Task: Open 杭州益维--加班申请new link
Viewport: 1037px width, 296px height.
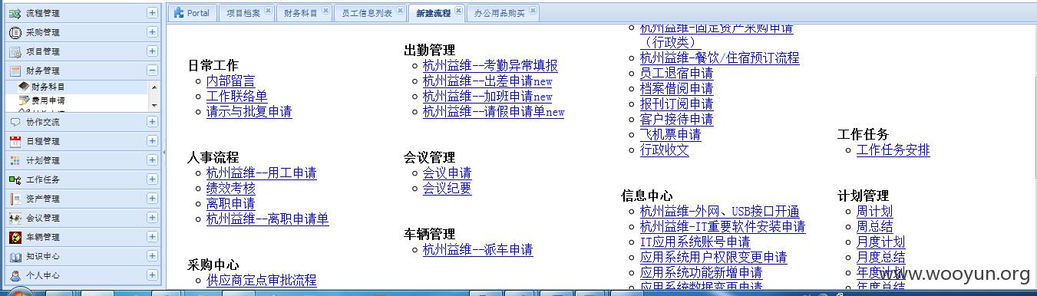Action: pyautogui.click(x=487, y=96)
